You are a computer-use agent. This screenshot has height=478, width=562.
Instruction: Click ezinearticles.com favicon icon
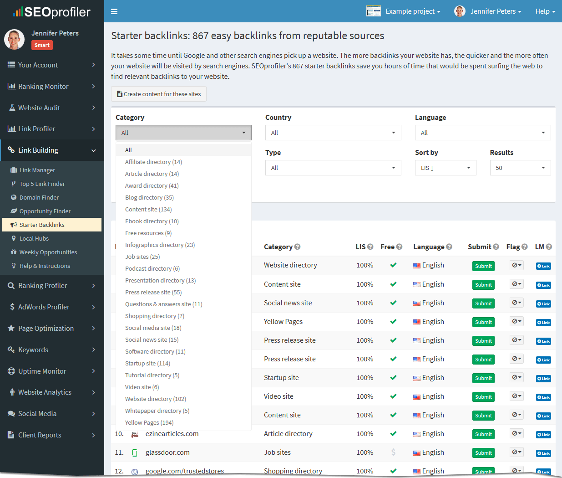click(x=135, y=434)
